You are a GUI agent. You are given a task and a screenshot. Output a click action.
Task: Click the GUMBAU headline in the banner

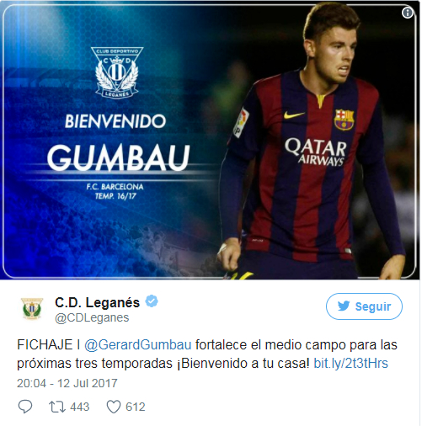click(x=119, y=157)
